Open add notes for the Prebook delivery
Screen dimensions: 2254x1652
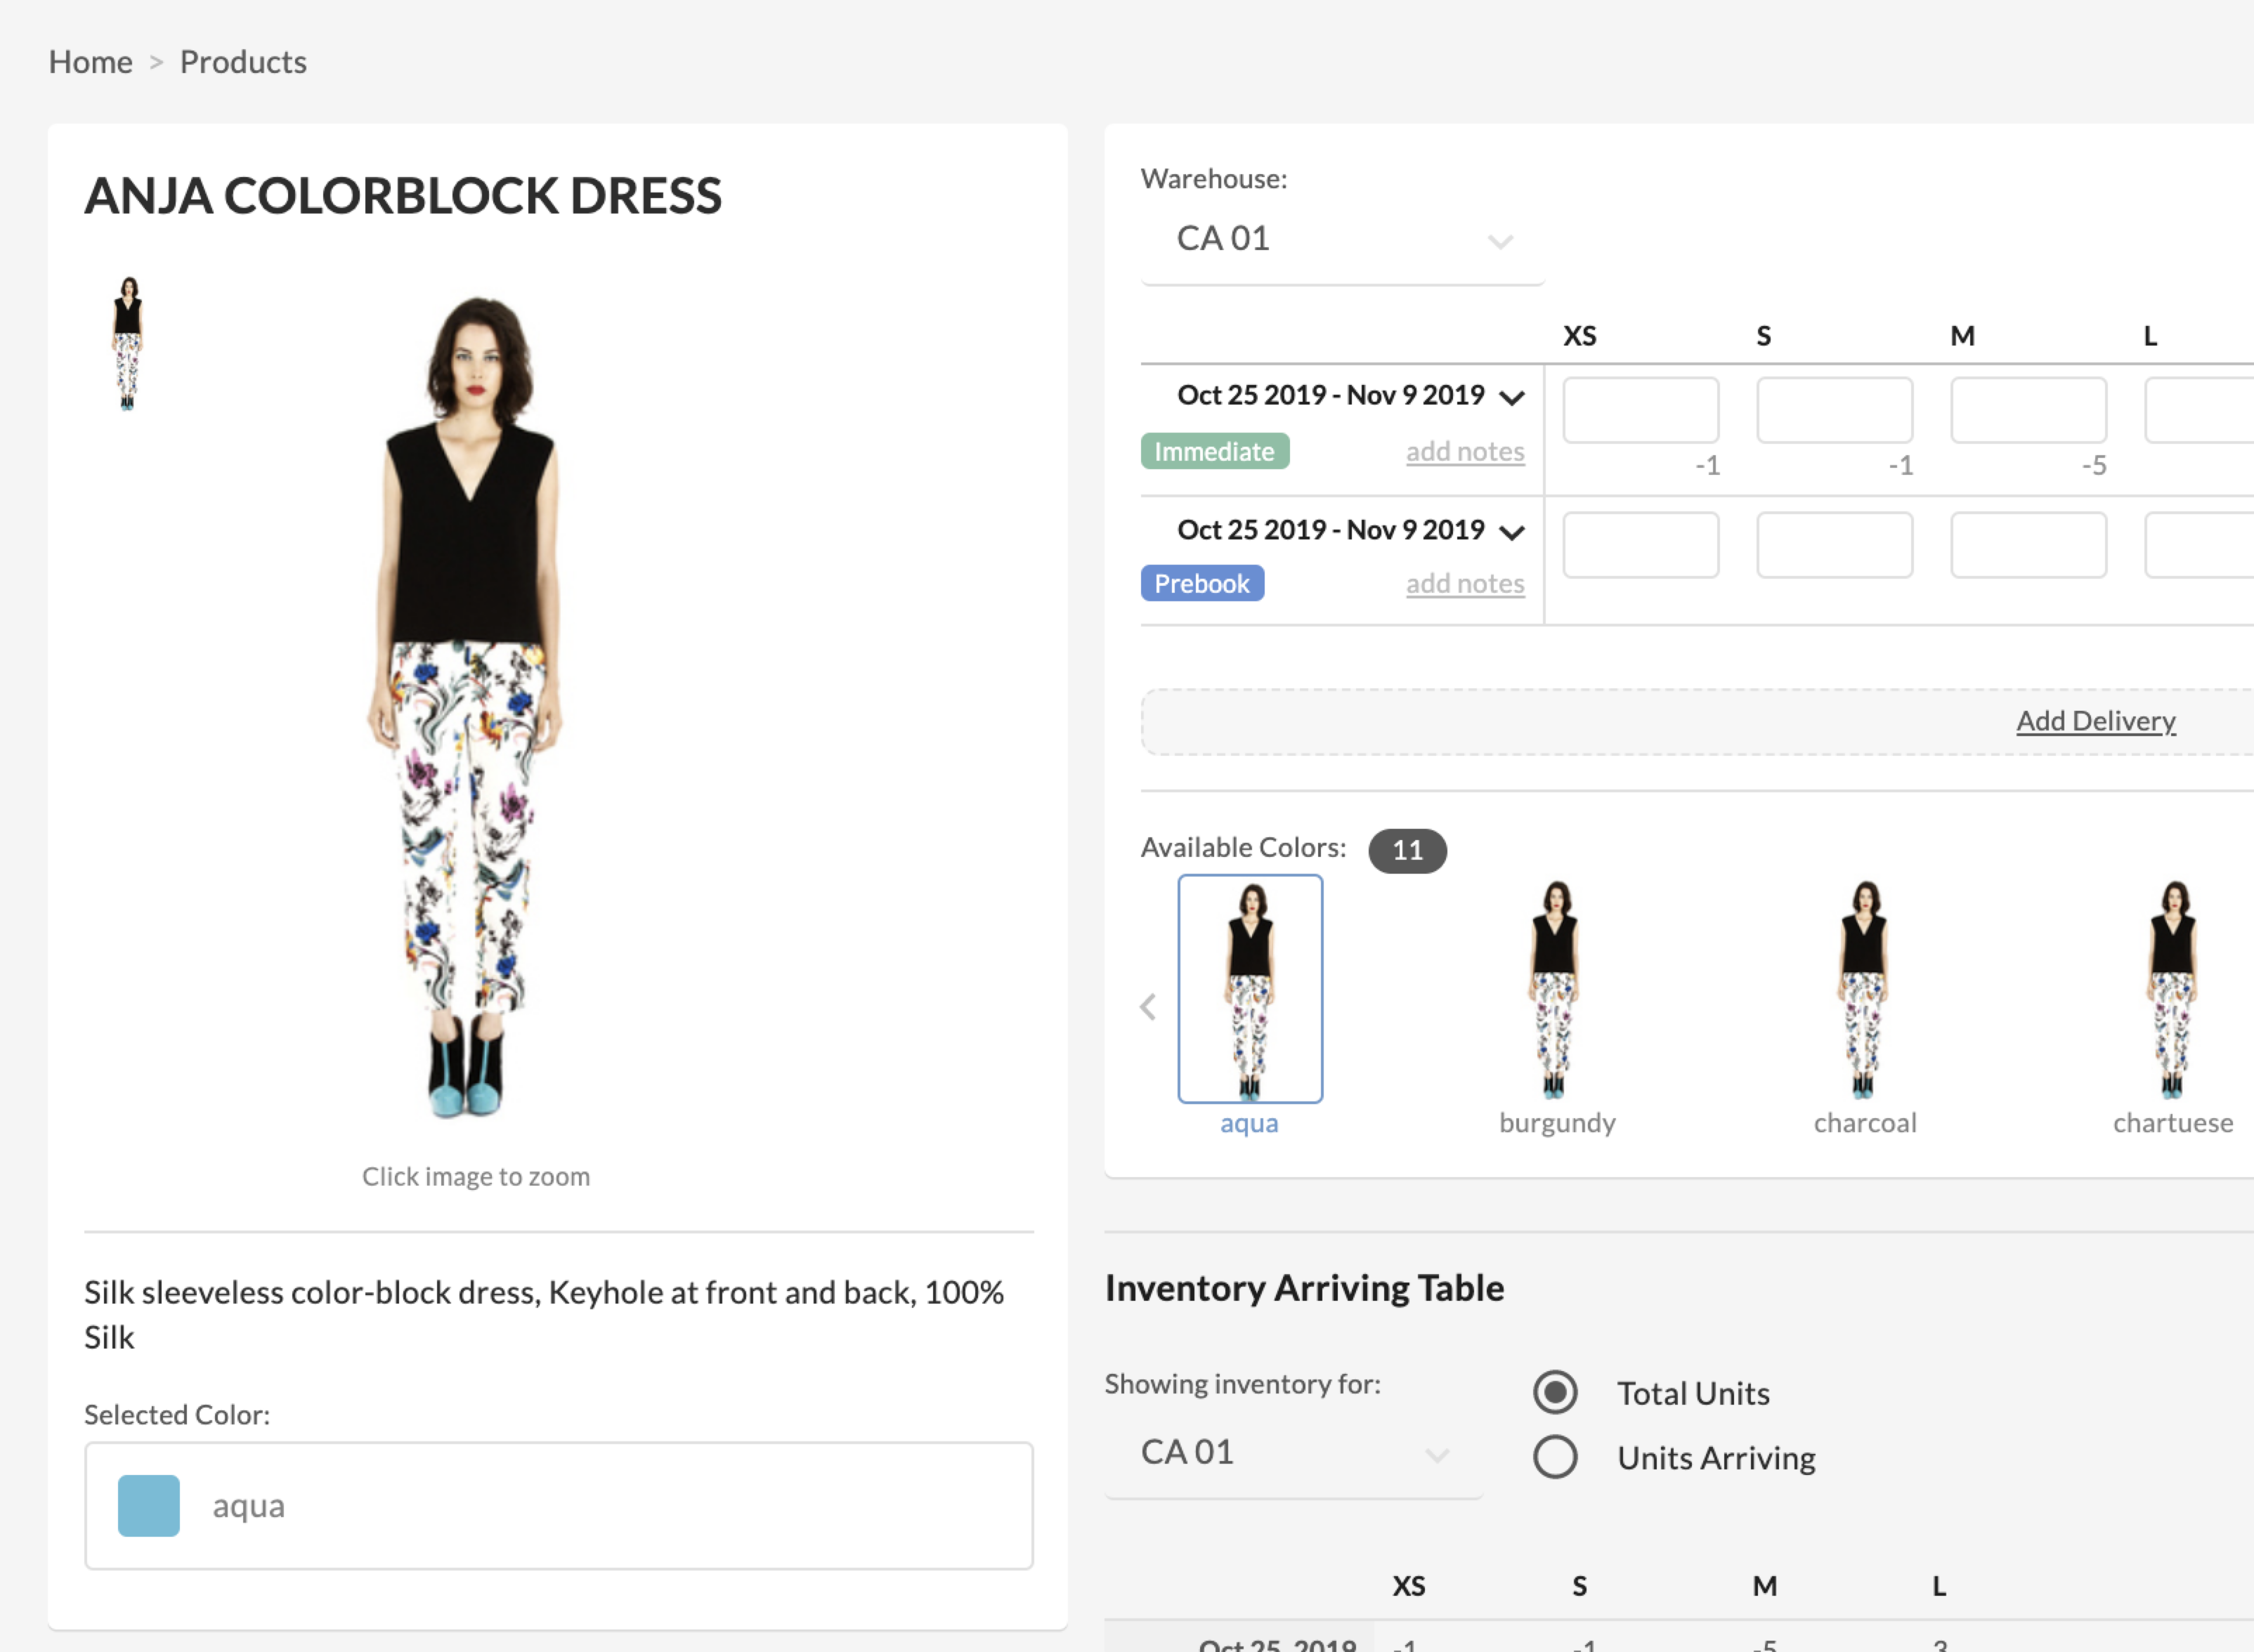(x=1465, y=583)
